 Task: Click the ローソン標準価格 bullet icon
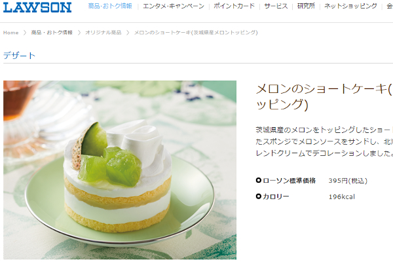coord(259,180)
